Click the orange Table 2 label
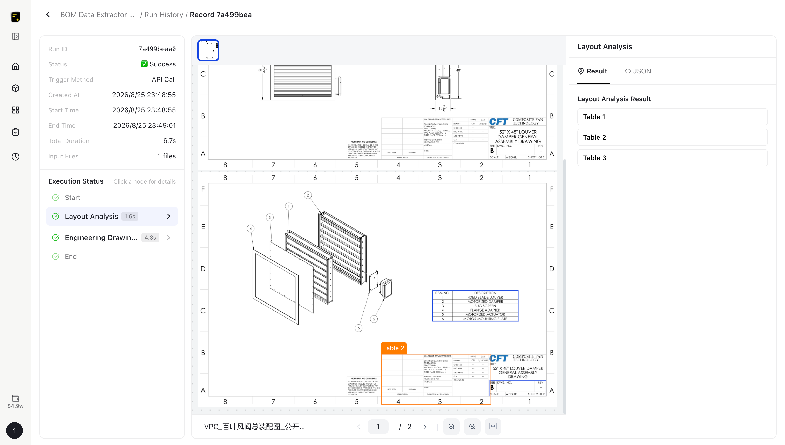The height and width of the screenshot is (445, 785). coord(394,348)
